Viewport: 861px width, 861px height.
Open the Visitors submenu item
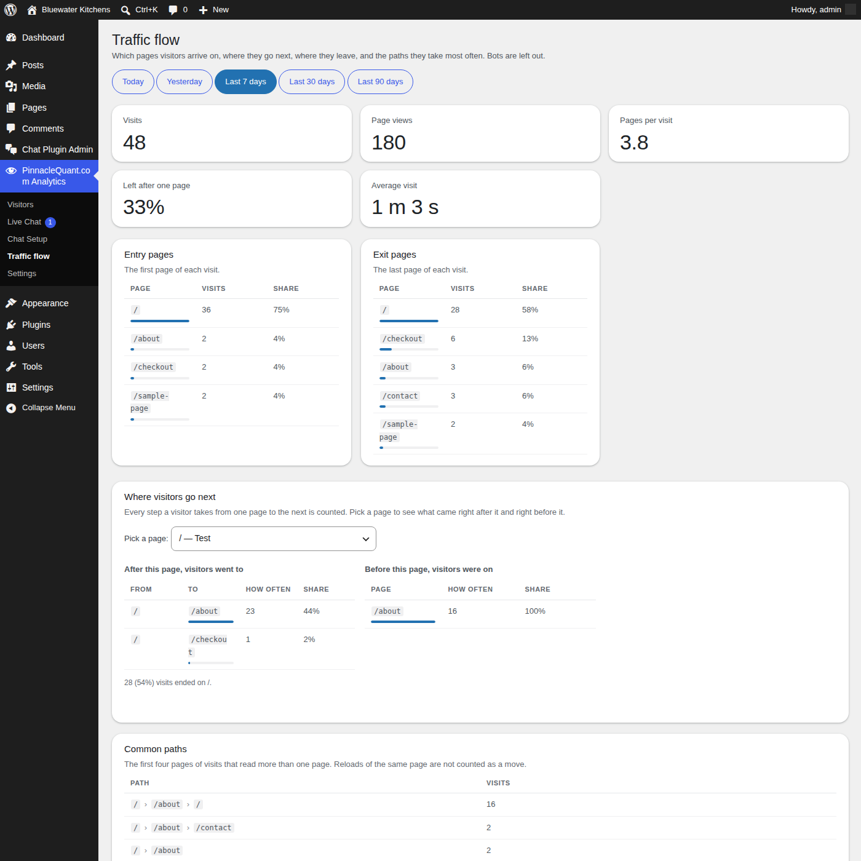pyautogui.click(x=20, y=205)
